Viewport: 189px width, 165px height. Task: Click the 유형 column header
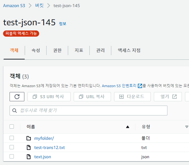coord(146,127)
